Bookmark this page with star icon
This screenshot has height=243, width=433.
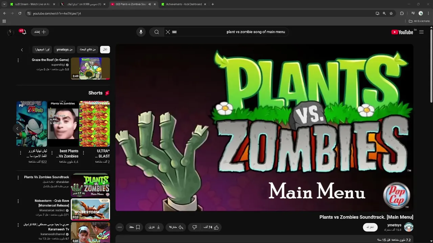point(391,13)
